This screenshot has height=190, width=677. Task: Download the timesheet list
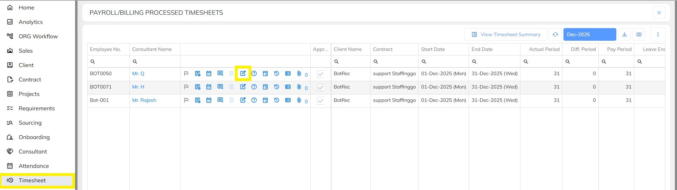(624, 34)
